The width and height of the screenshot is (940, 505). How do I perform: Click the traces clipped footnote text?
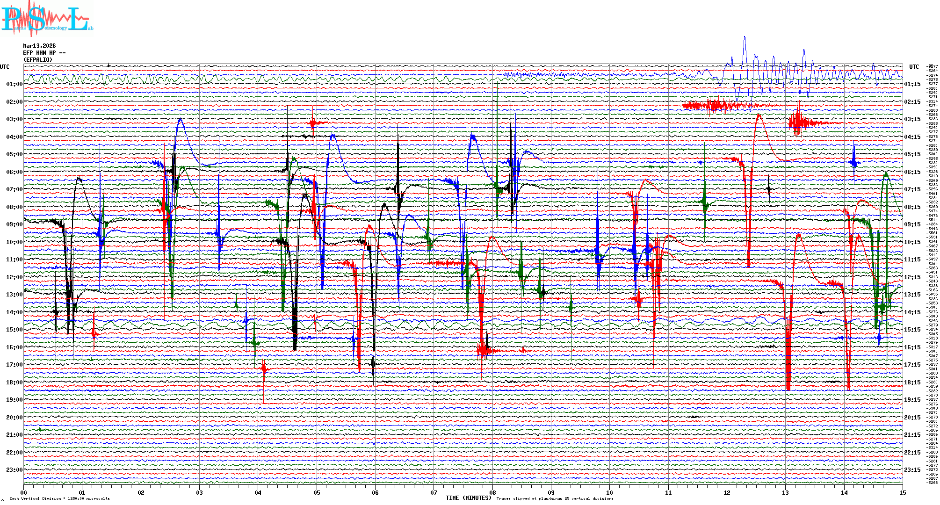(x=555, y=498)
